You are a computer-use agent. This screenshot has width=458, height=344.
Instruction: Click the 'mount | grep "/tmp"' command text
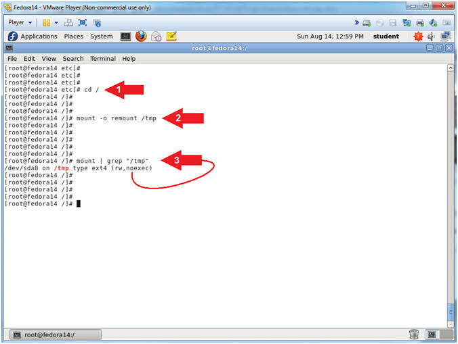point(112,161)
